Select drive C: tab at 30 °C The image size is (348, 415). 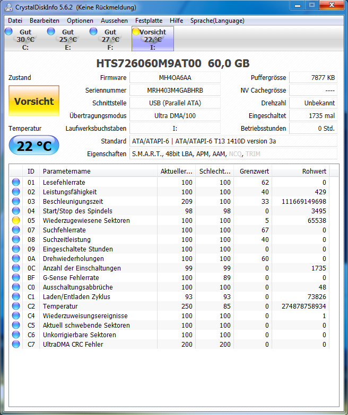point(25,39)
